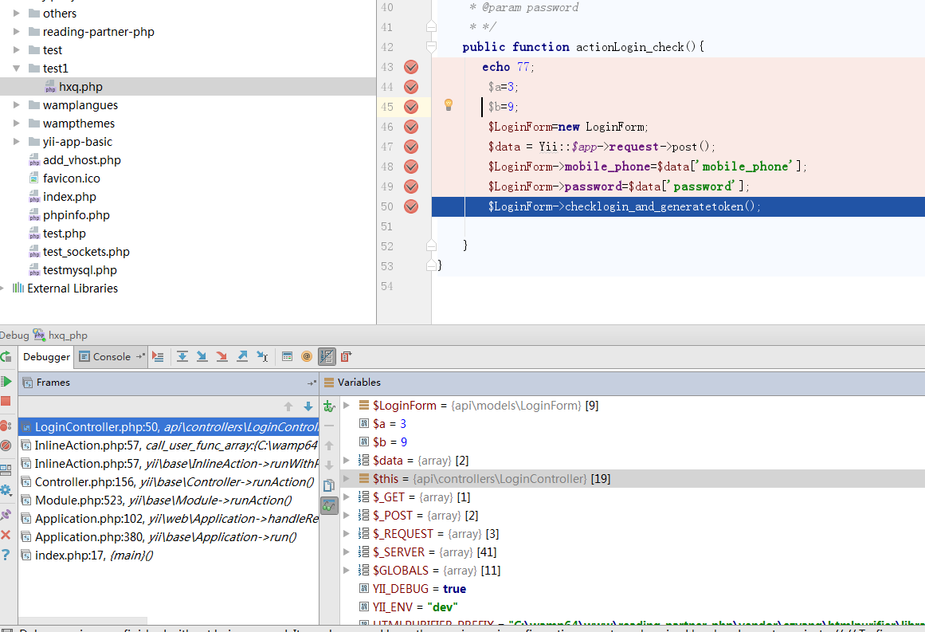The width and height of the screenshot is (925, 632).
Task: Click the Run to Cursor icon
Action: point(262,356)
